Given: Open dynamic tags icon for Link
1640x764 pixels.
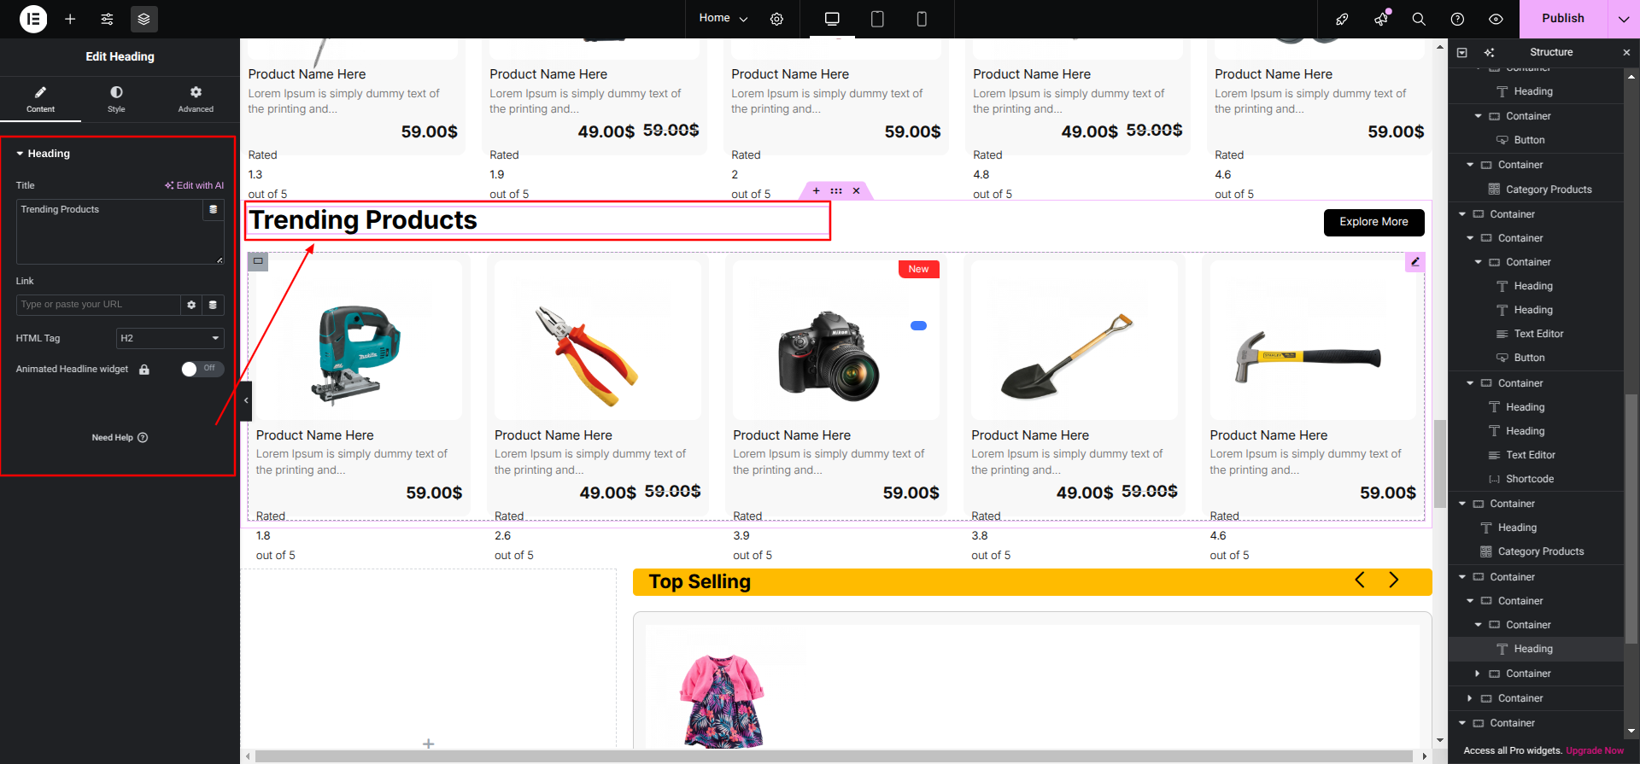Looking at the screenshot, I should coord(214,305).
